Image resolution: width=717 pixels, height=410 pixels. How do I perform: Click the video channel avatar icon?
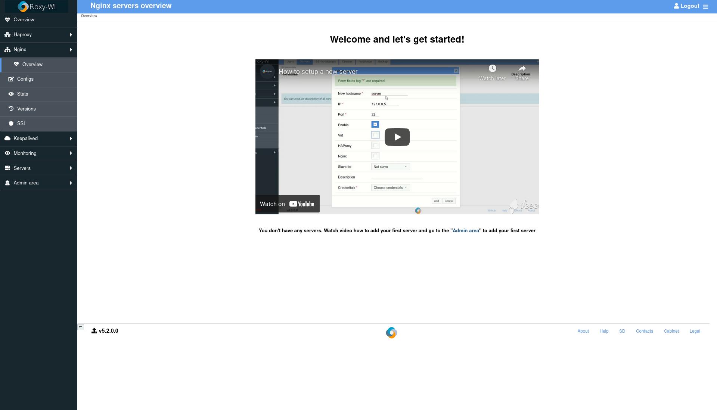click(267, 71)
